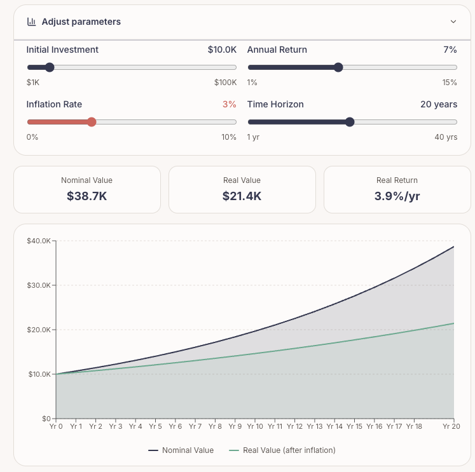
Task: Collapse the Adjust parameters panel using the chevron
Action: point(453,22)
